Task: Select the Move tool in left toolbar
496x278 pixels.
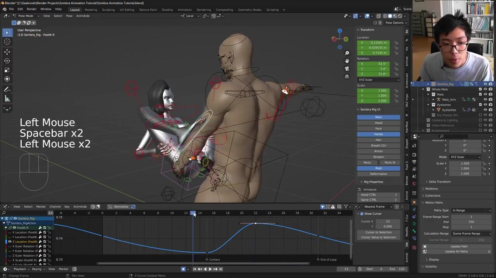Action: (7, 52)
